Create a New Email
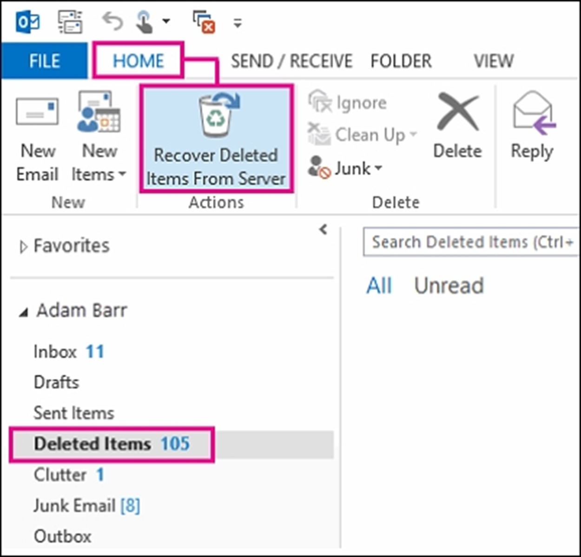This screenshot has height=557, width=581. click(x=37, y=139)
